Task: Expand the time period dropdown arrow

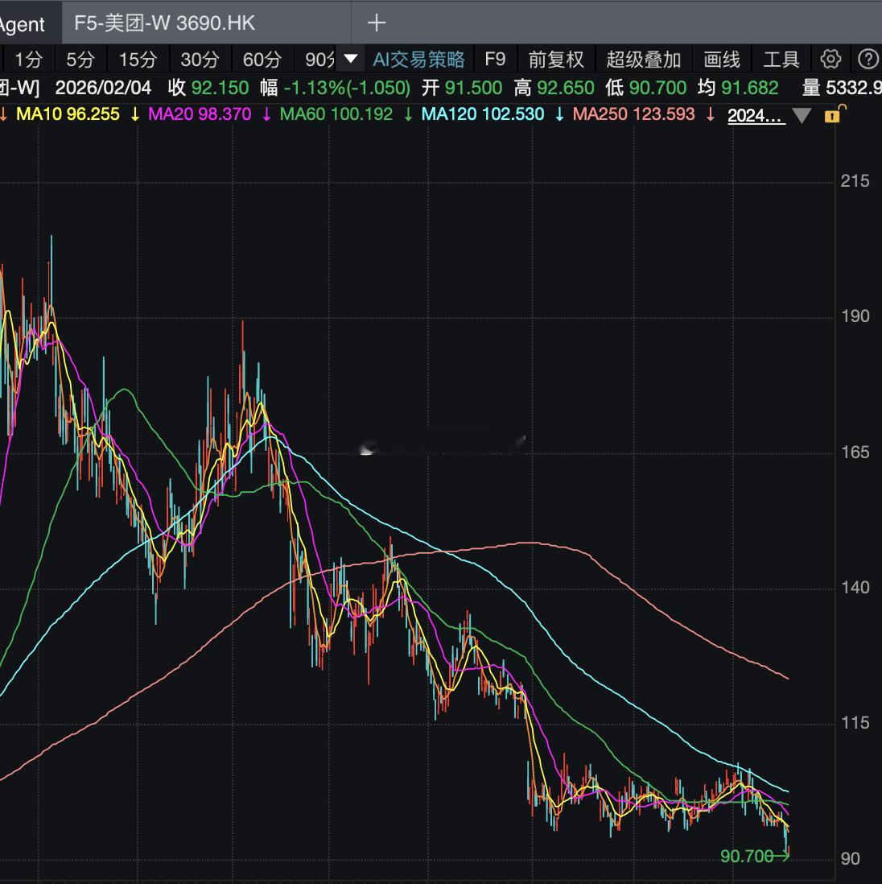Action: (350, 59)
